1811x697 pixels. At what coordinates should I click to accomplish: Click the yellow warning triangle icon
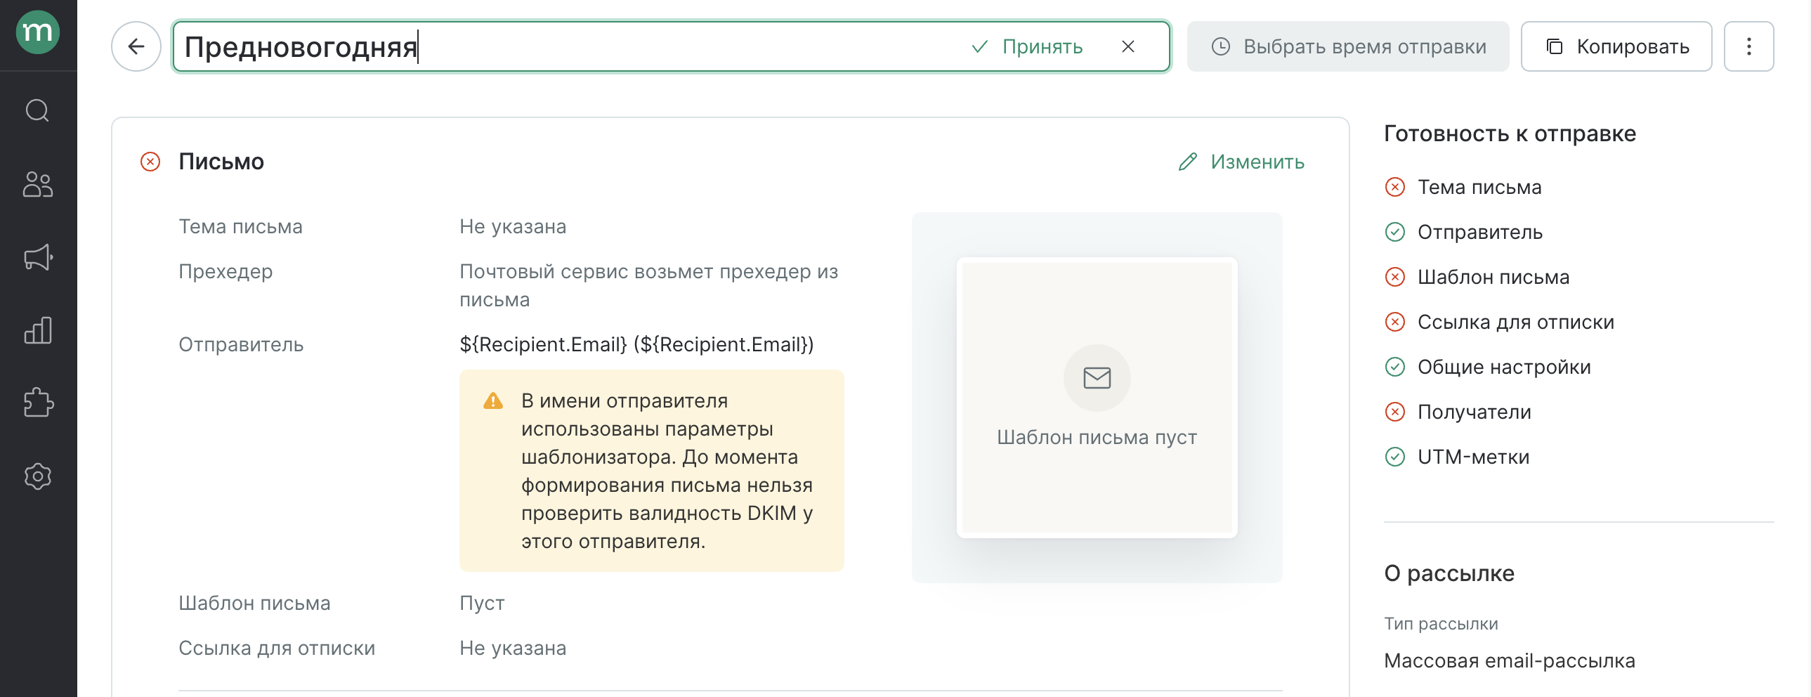coord(493,401)
